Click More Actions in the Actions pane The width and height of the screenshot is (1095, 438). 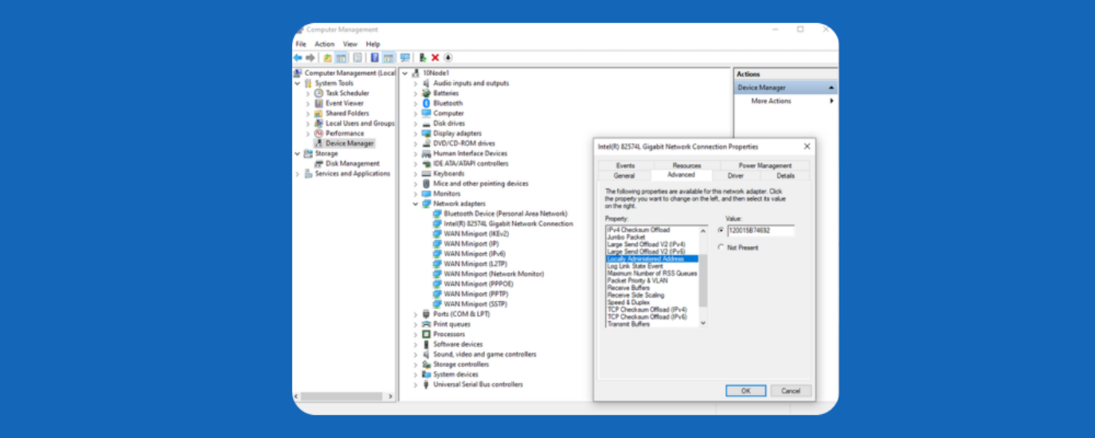click(771, 101)
